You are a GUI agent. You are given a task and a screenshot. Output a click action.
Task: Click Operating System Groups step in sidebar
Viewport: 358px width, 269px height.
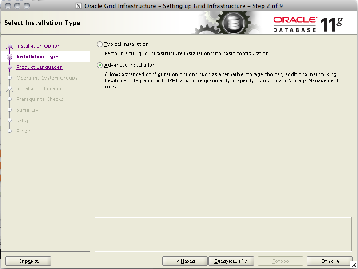[47, 78]
